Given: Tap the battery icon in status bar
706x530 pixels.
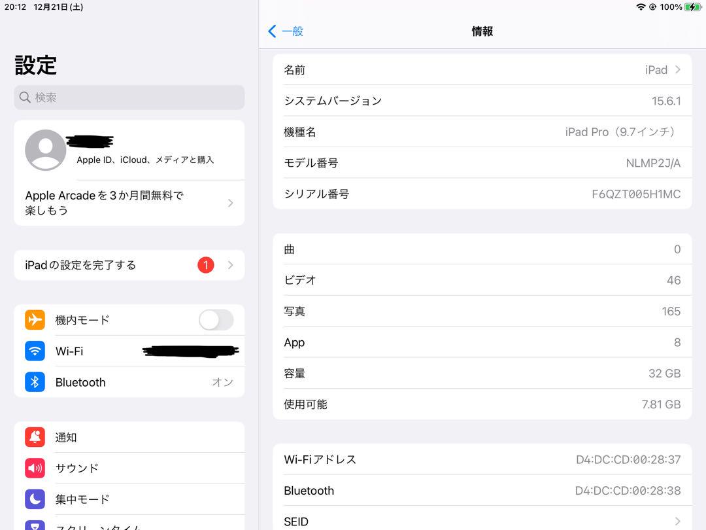Looking at the screenshot, I should pyautogui.click(x=692, y=7).
